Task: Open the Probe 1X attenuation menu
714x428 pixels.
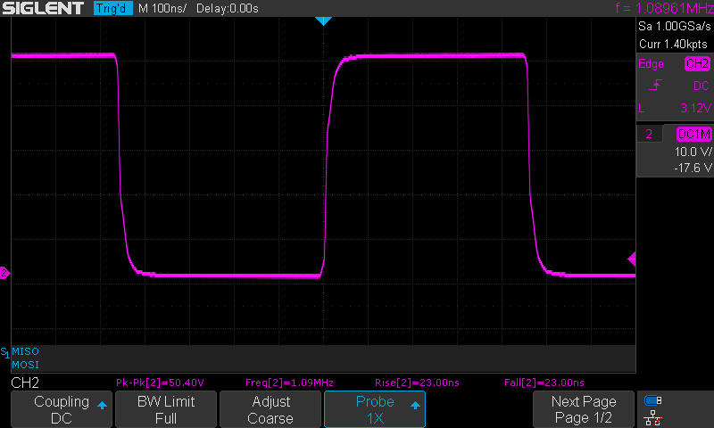Action: 375,409
